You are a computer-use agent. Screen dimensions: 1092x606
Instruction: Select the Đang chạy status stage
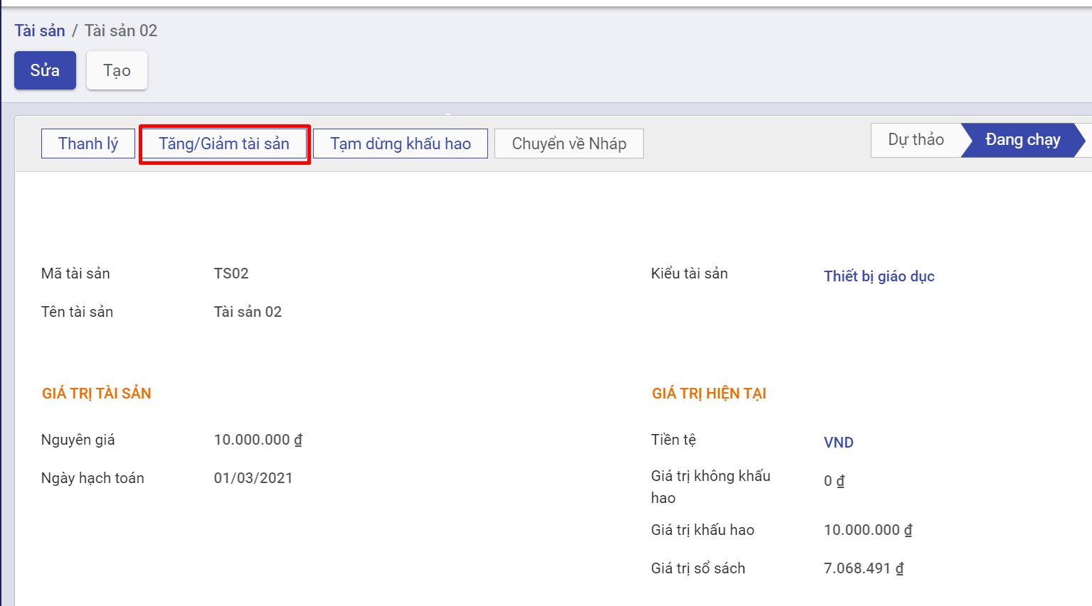tap(1022, 140)
